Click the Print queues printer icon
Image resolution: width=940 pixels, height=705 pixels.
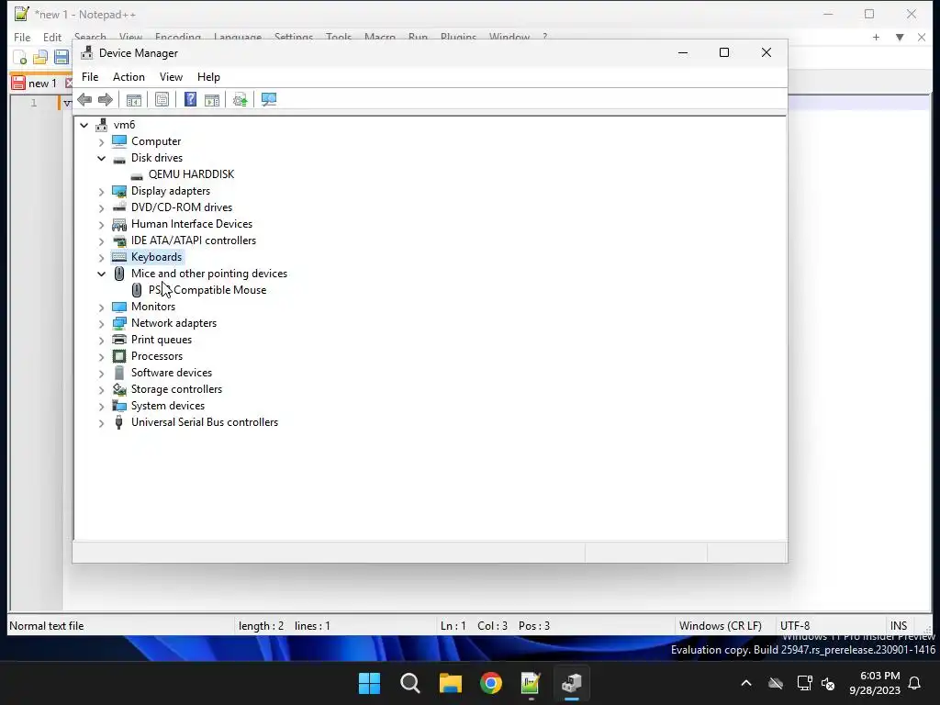point(119,340)
